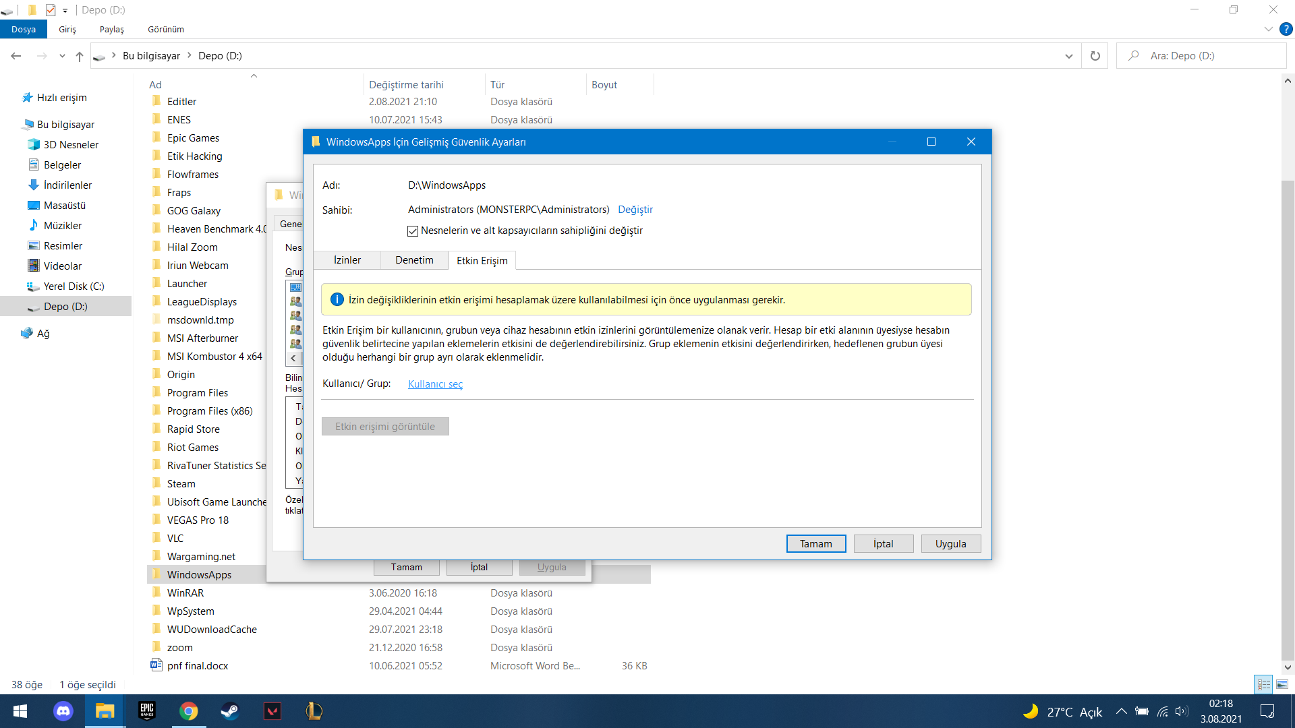The image size is (1295, 728).
Task: Go up one folder level arrow
Action: pos(80,56)
